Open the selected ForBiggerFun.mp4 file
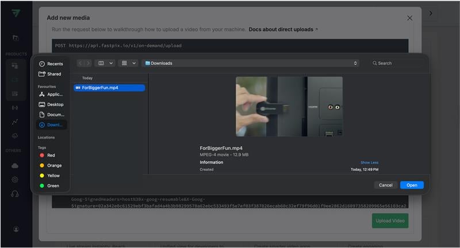 (412, 185)
